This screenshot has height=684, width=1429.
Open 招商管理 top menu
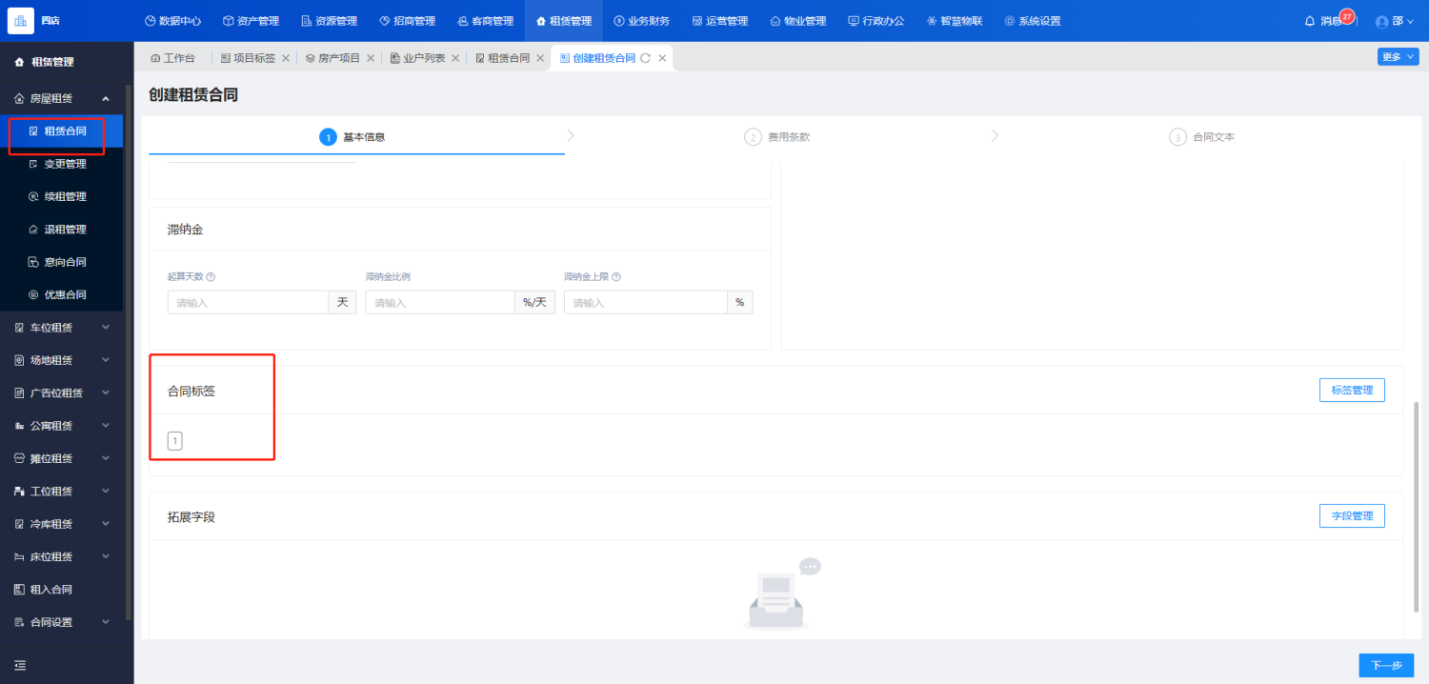tap(407, 21)
